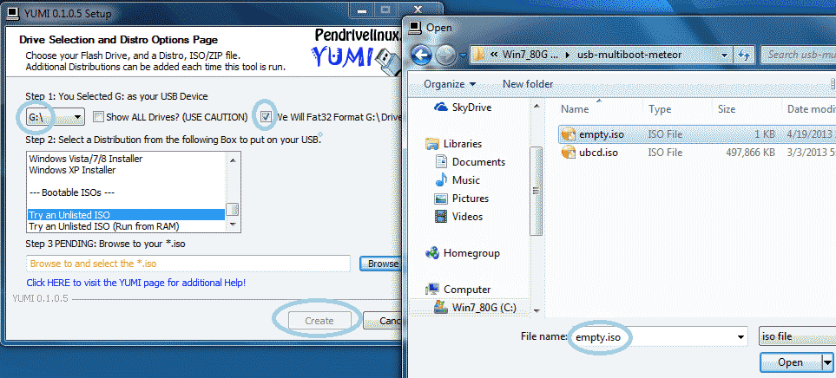Click the Browse button in YUMI
This screenshot has height=378, width=836.
[x=381, y=264]
